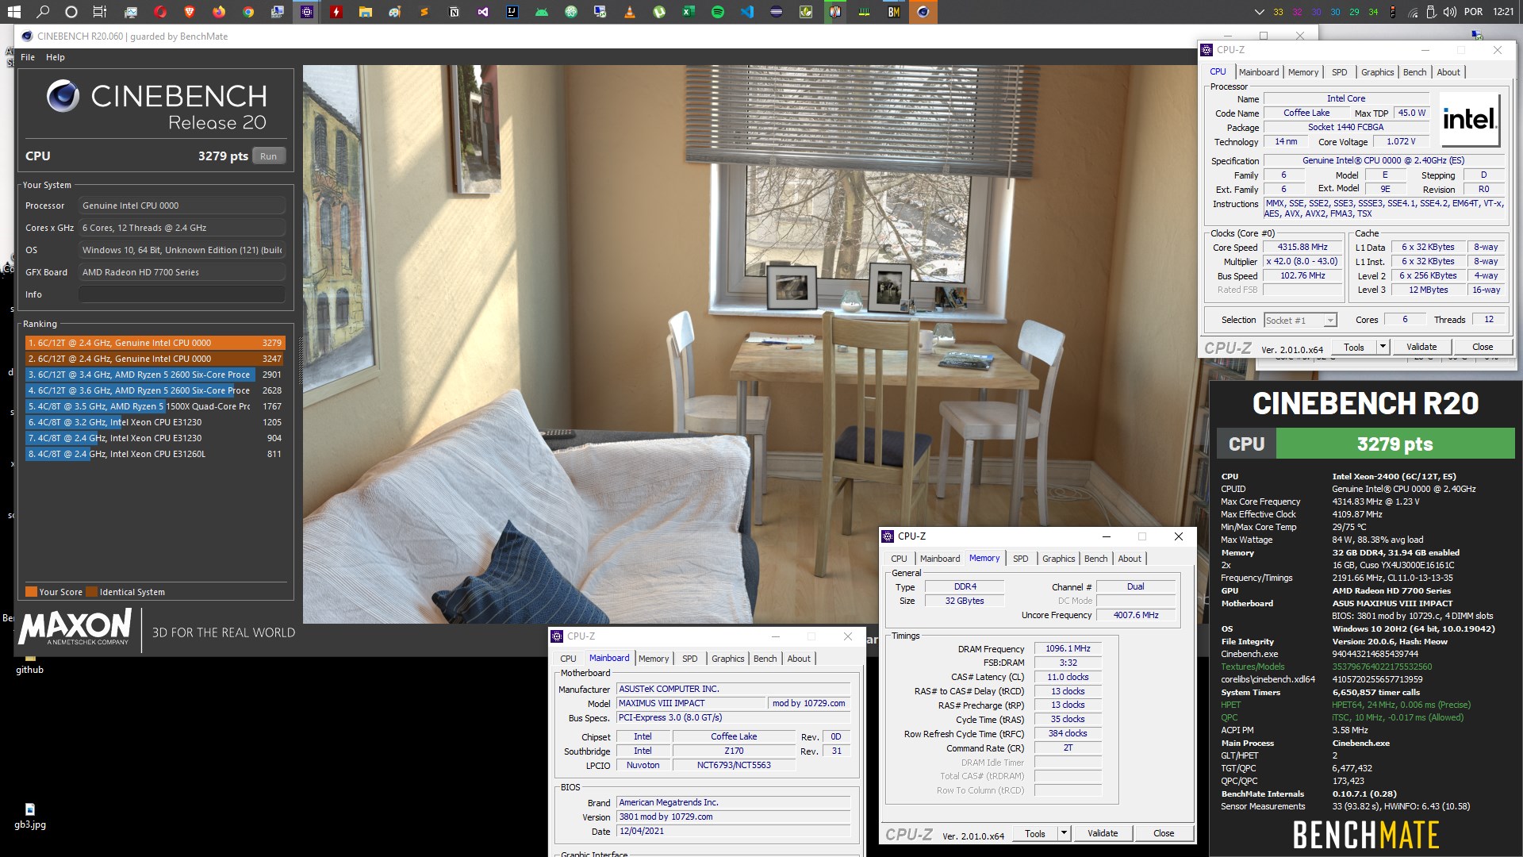
Task: Click the rendered room image in Cinebench
Action: pos(750,344)
